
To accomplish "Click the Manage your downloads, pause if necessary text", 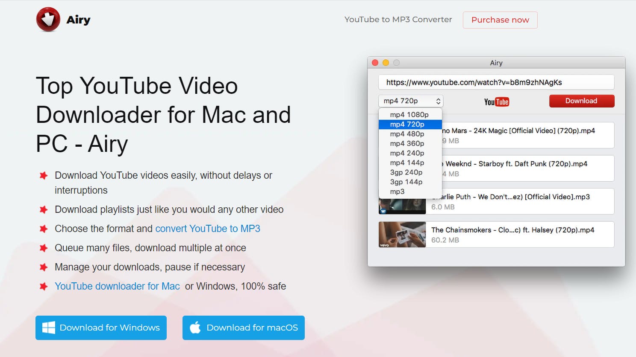I will (150, 267).
